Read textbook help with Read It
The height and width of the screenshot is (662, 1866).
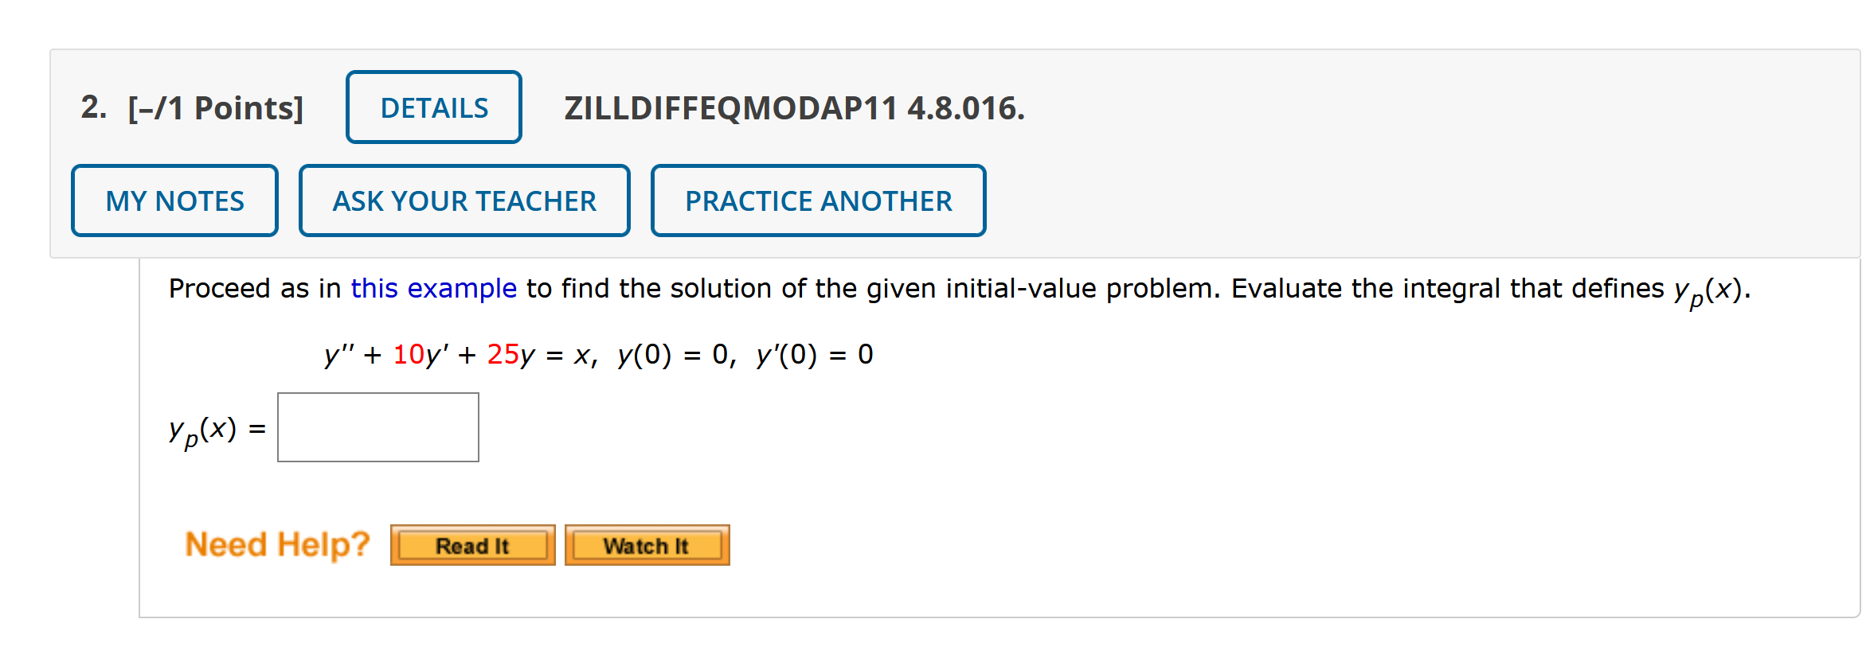coord(471,545)
